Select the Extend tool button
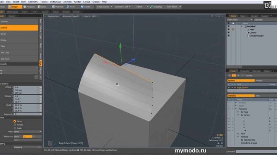This screenshot has width=277, height=155. 19,28
